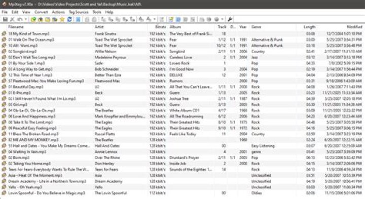This screenshot has height=199, width=365.
Task: Click the Filename to Tag converter icon
Action: click(111, 19)
